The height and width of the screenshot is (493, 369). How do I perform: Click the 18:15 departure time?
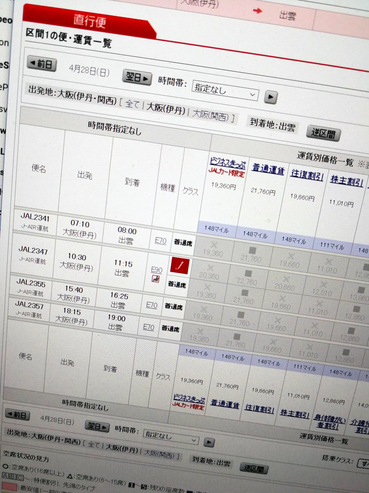point(72,312)
